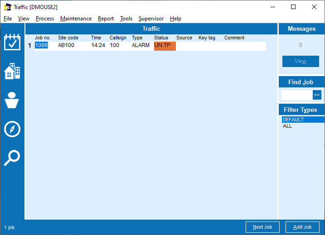The width and height of the screenshot is (325, 235).
Task: Click the Source column header
Action: pos(184,38)
